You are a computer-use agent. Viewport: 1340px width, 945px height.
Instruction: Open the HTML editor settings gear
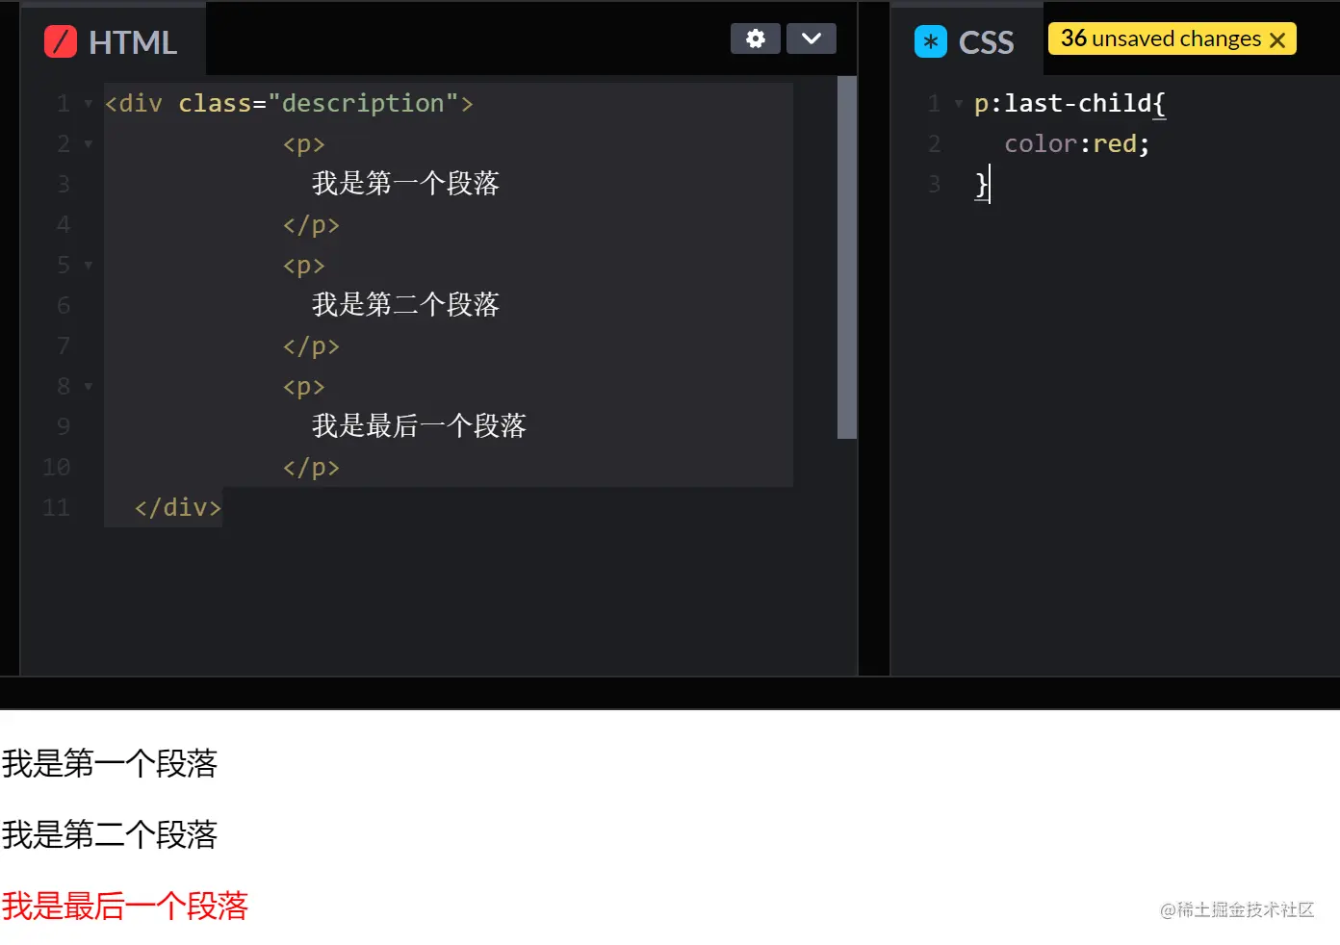[756, 38]
